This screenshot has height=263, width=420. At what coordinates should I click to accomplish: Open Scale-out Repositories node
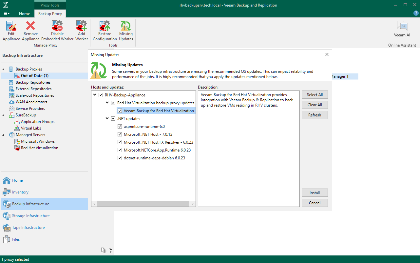click(x=35, y=95)
